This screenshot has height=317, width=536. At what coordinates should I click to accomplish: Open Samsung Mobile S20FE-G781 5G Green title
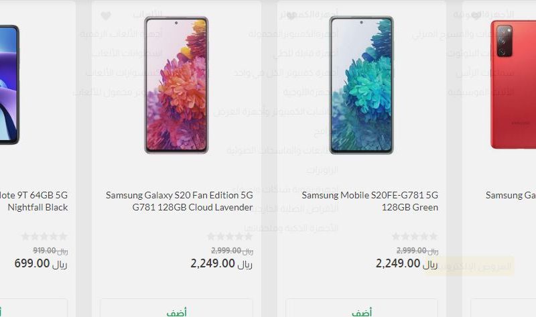click(x=370, y=201)
